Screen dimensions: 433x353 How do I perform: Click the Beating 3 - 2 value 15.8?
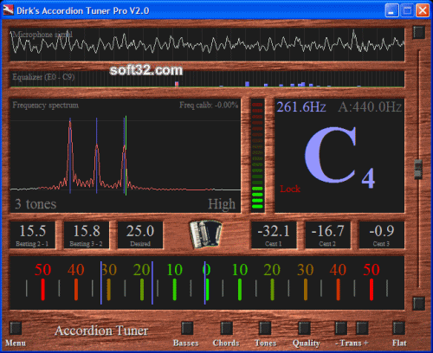click(x=87, y=231)
